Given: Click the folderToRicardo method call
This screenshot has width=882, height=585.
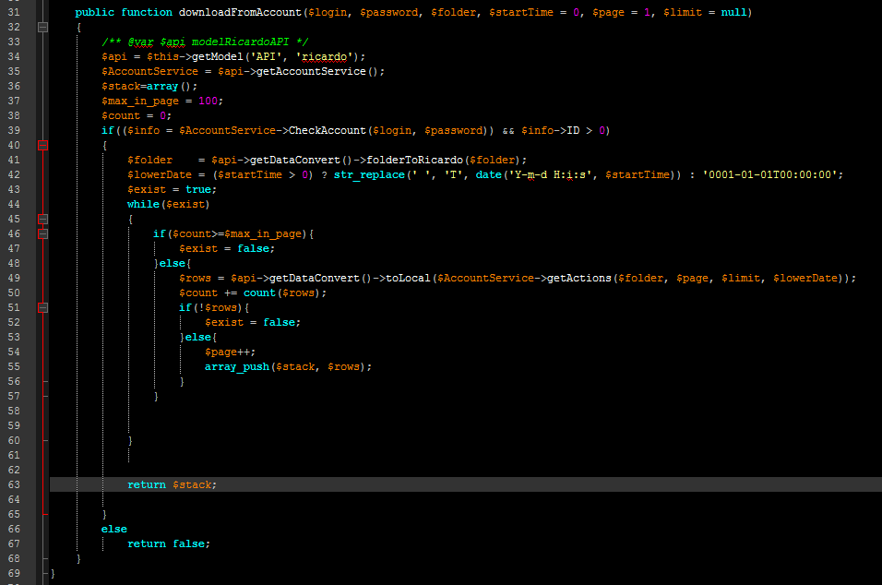Looking at the screenshot, I should [x=414, y=161].
